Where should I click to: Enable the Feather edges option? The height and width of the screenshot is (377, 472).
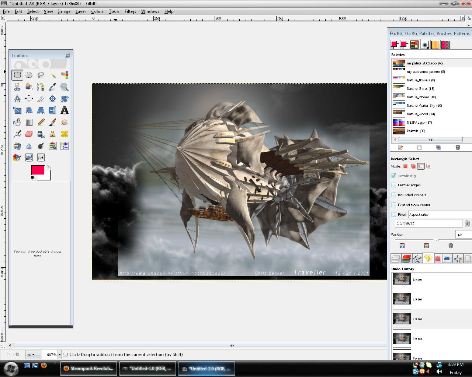[394, 185]
